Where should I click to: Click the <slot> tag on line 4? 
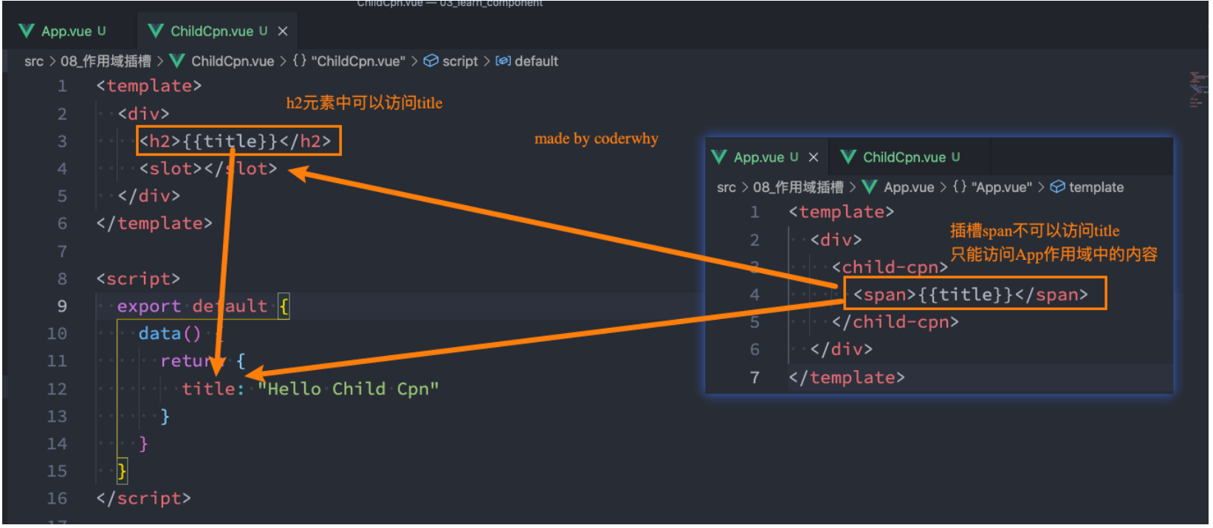click(x=171, y=169)
